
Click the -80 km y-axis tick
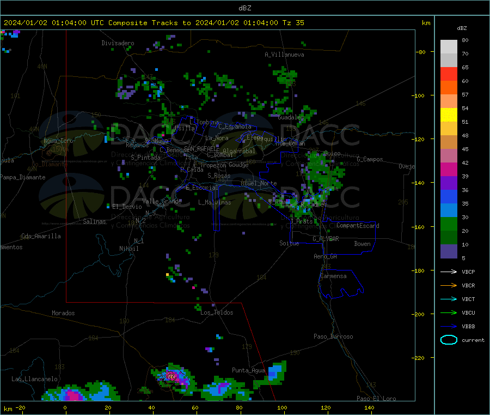coord(421,52)
